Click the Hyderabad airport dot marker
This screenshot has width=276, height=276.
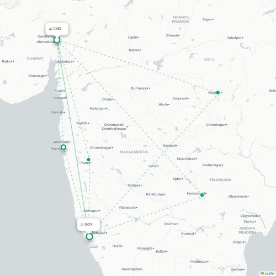(x=202, y=195)
